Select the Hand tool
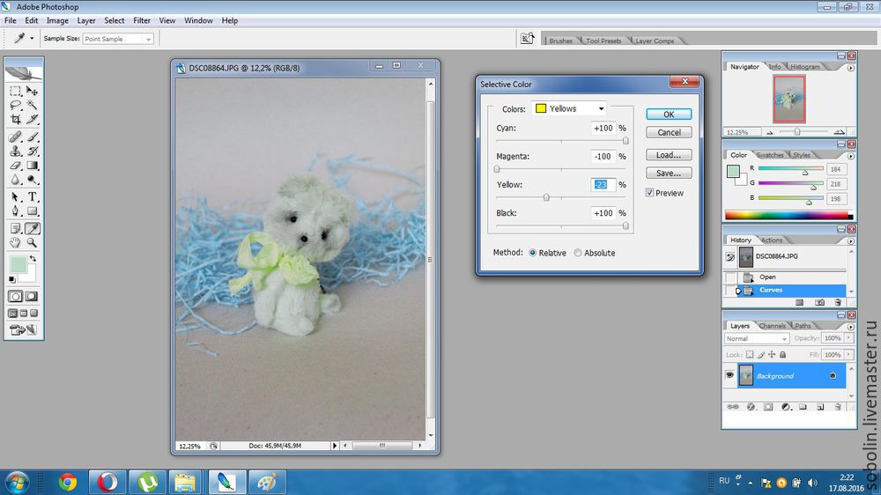Screen dimensions: 881x495 point(16,242)
